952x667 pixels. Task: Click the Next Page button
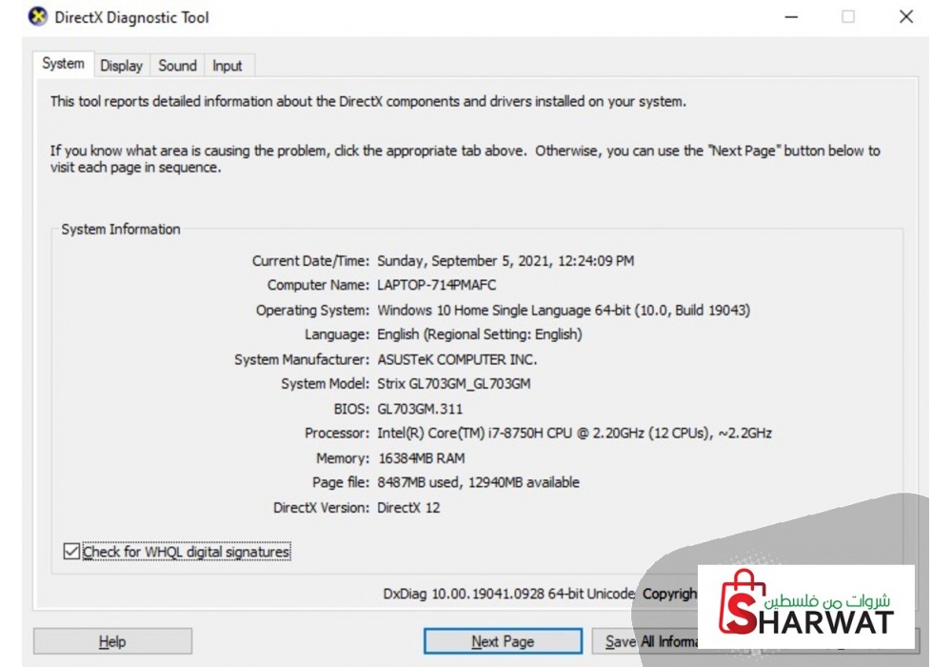pos(503,642)
